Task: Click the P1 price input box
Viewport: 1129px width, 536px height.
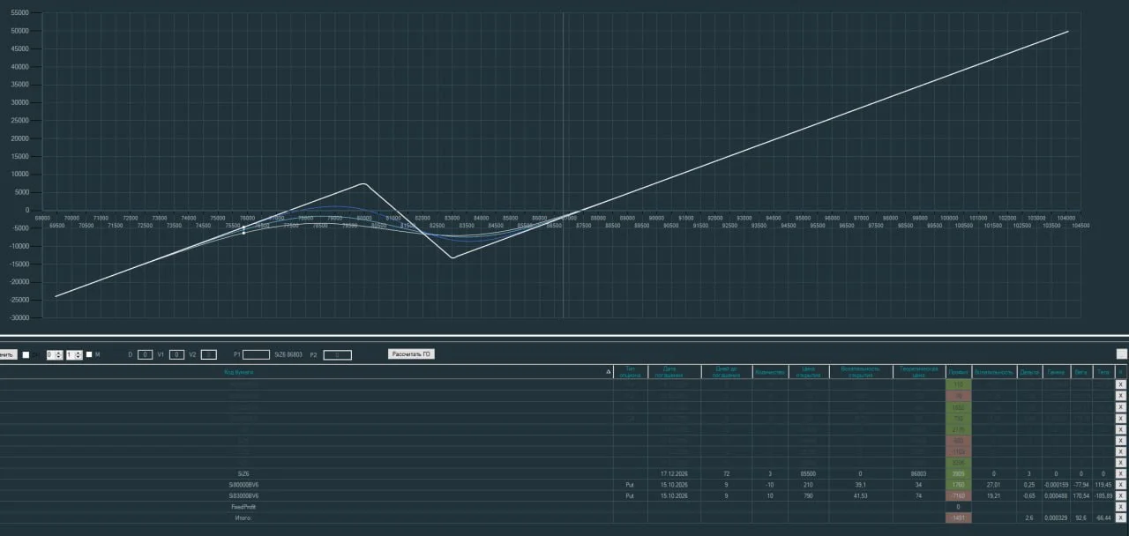Action: (256, 354)
